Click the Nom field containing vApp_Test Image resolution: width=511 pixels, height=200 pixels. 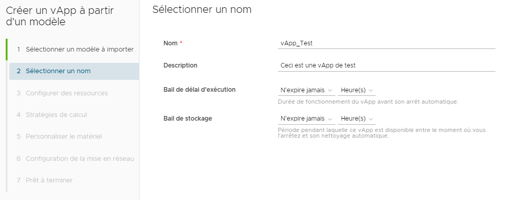coord(386,43)
